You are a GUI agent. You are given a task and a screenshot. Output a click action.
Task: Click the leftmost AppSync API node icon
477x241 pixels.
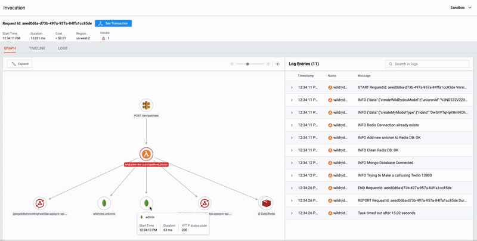coord(40,203)
